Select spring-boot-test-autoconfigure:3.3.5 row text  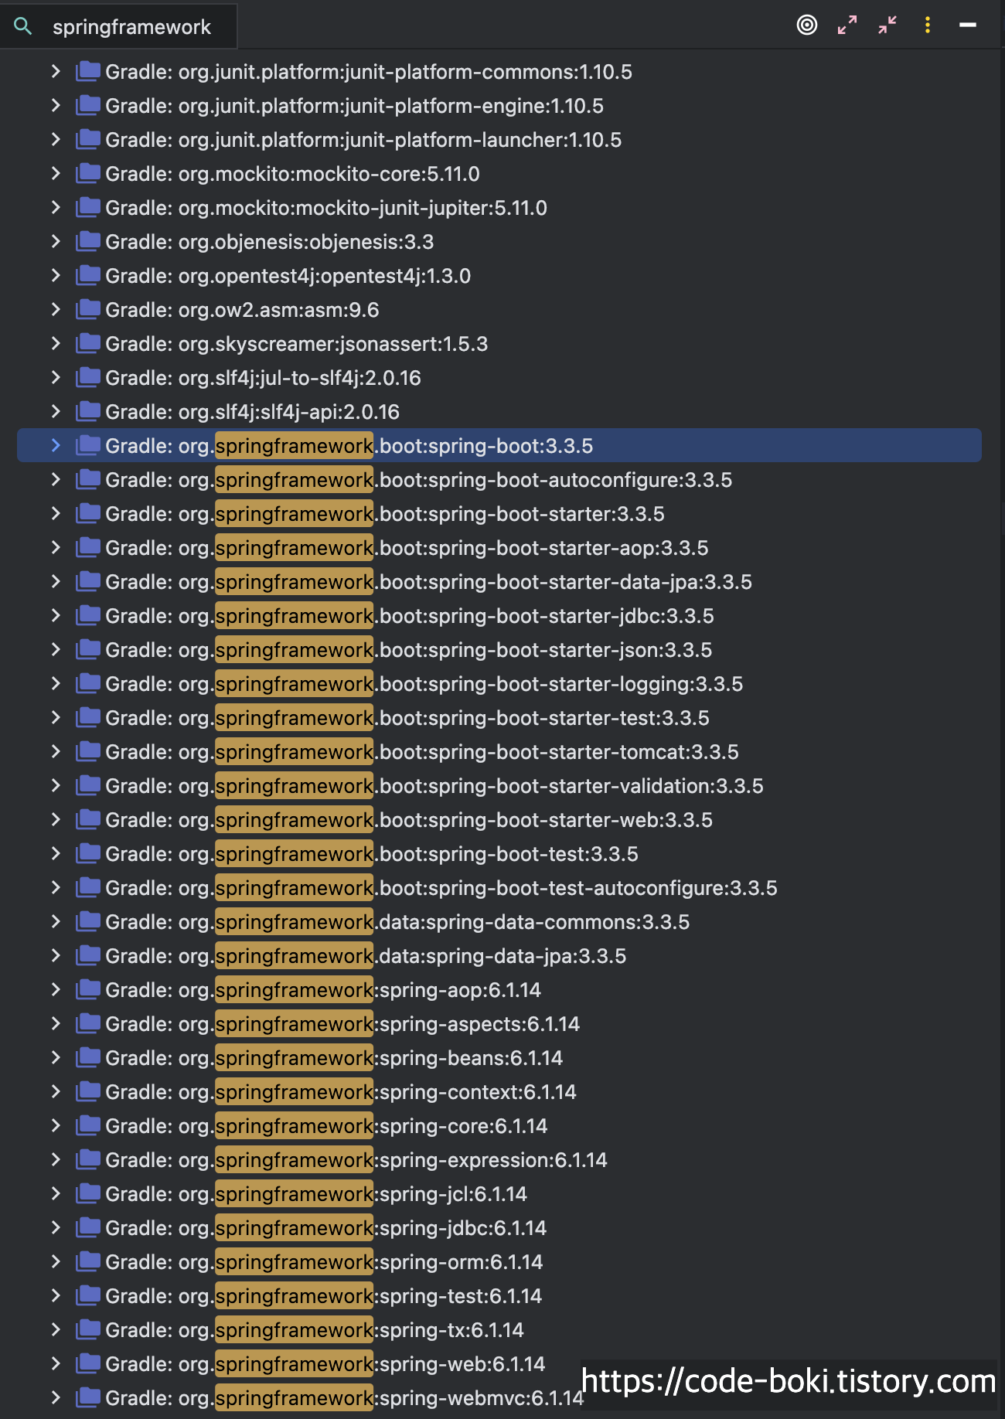tap(441, 888)
